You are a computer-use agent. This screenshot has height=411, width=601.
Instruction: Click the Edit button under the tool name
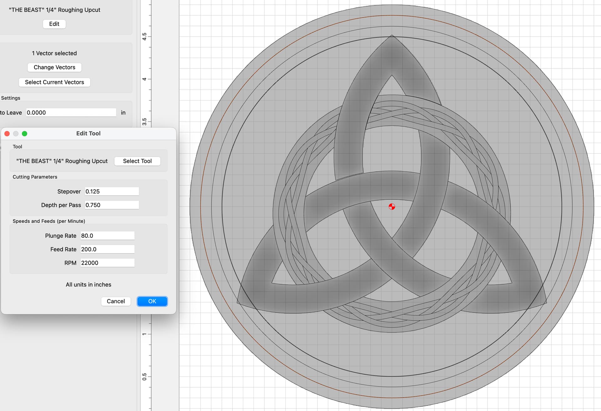(54, 24)
